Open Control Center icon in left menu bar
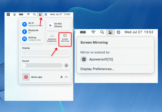162x112 pixels. click(x=40, y=14)
